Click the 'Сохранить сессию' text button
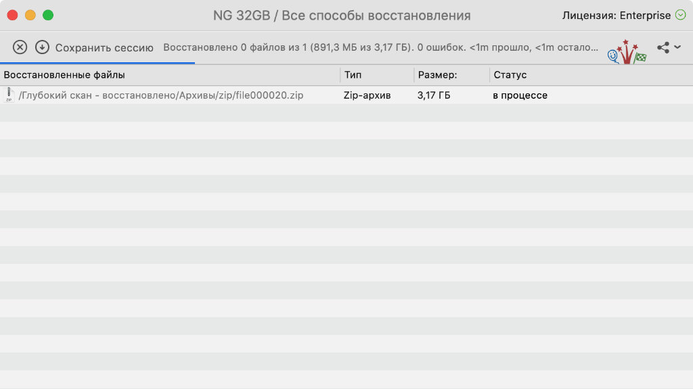The image size is (693, 389). 104,48
